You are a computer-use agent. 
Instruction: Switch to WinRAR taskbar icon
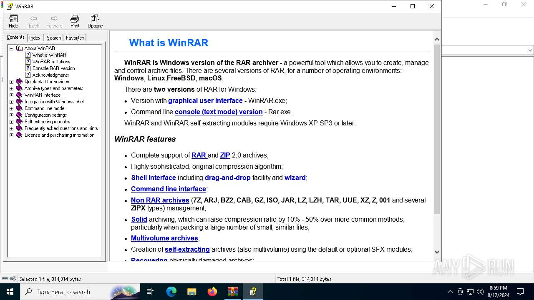coord(233,292)
